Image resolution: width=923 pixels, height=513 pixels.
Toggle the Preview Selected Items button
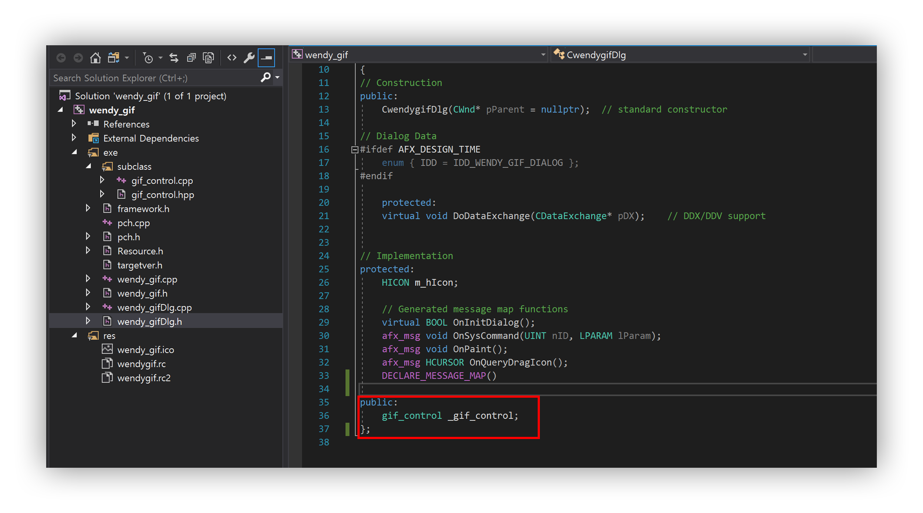266,57
